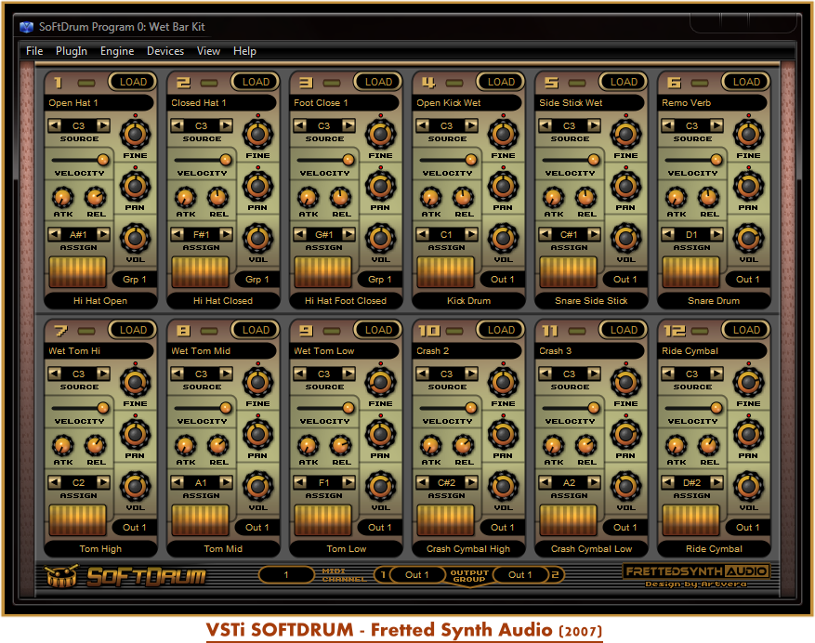The width and height of the screenshot is (815, 643).
Task: Toggle the LED indicator on pad 10
Action: (455, 330)
